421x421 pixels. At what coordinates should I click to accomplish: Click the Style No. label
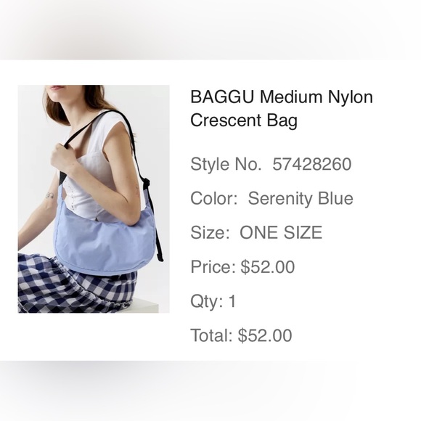click(226, 164)
